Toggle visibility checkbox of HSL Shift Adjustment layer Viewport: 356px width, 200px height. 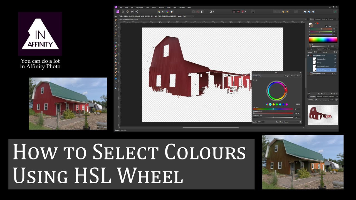coord(335,70)
